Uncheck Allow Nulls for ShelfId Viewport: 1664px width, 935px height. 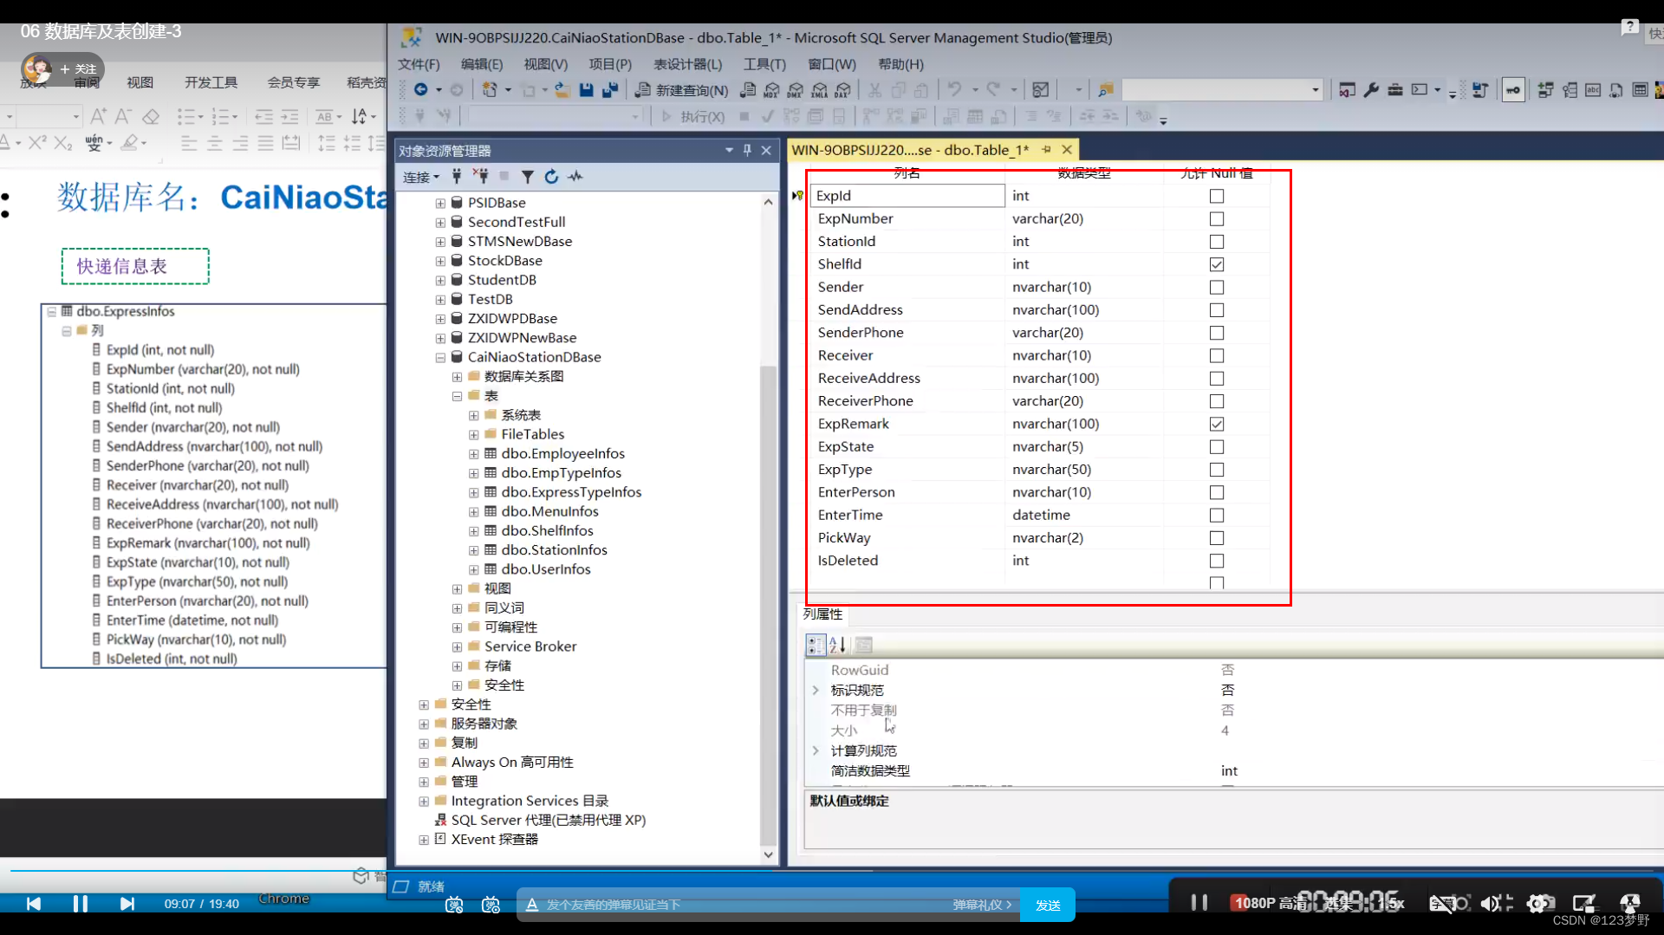pyautogui.click(x=1217, y=264)
